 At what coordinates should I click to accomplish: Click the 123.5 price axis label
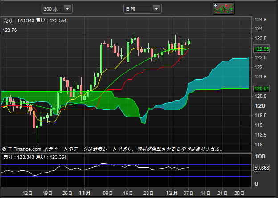[260, 38]
